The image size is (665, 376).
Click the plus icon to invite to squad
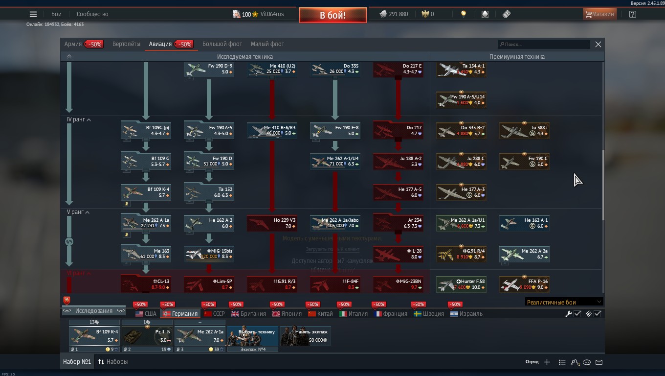(547, 362)
